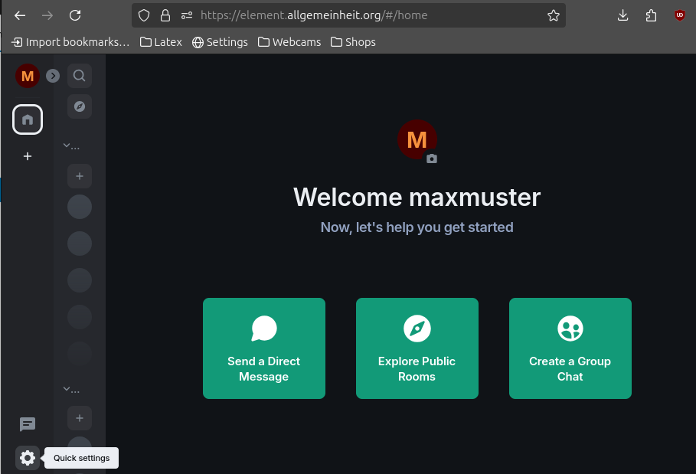This screenshot has height=474, width=696.
Task: Click the Home space icon
Action: click(x=28, y=119)
